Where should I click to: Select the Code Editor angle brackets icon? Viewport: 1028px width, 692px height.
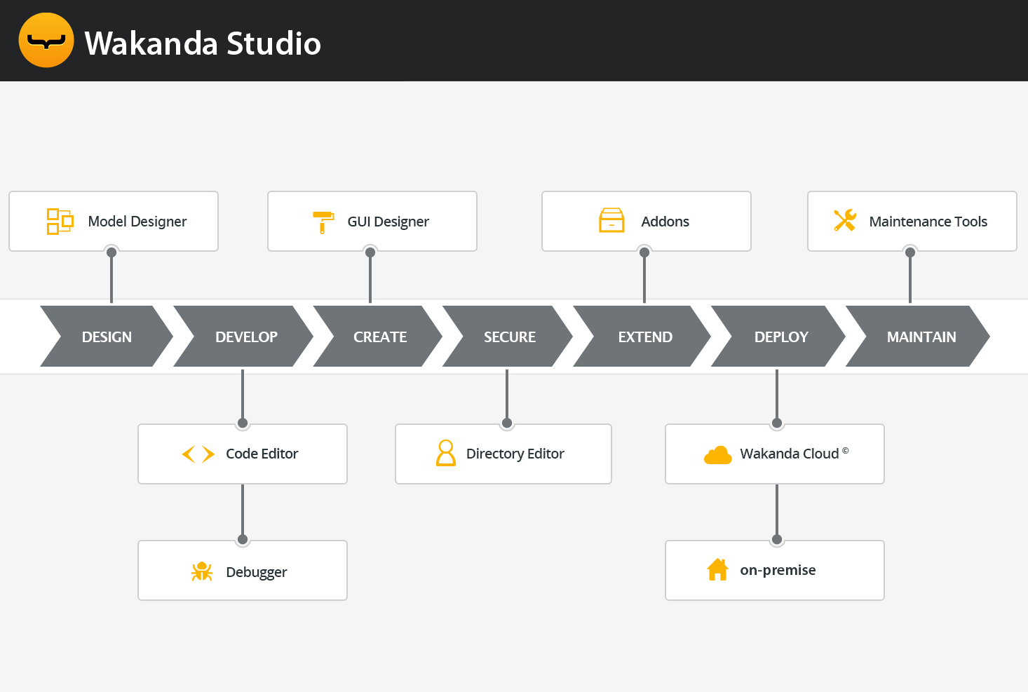point(198,454)
